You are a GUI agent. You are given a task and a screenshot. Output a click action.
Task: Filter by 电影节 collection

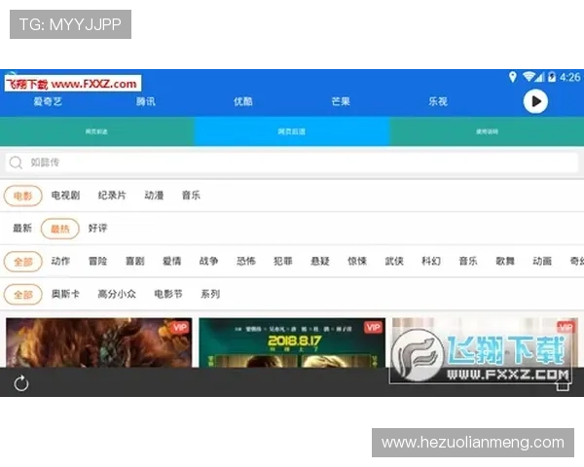(168, 294)
